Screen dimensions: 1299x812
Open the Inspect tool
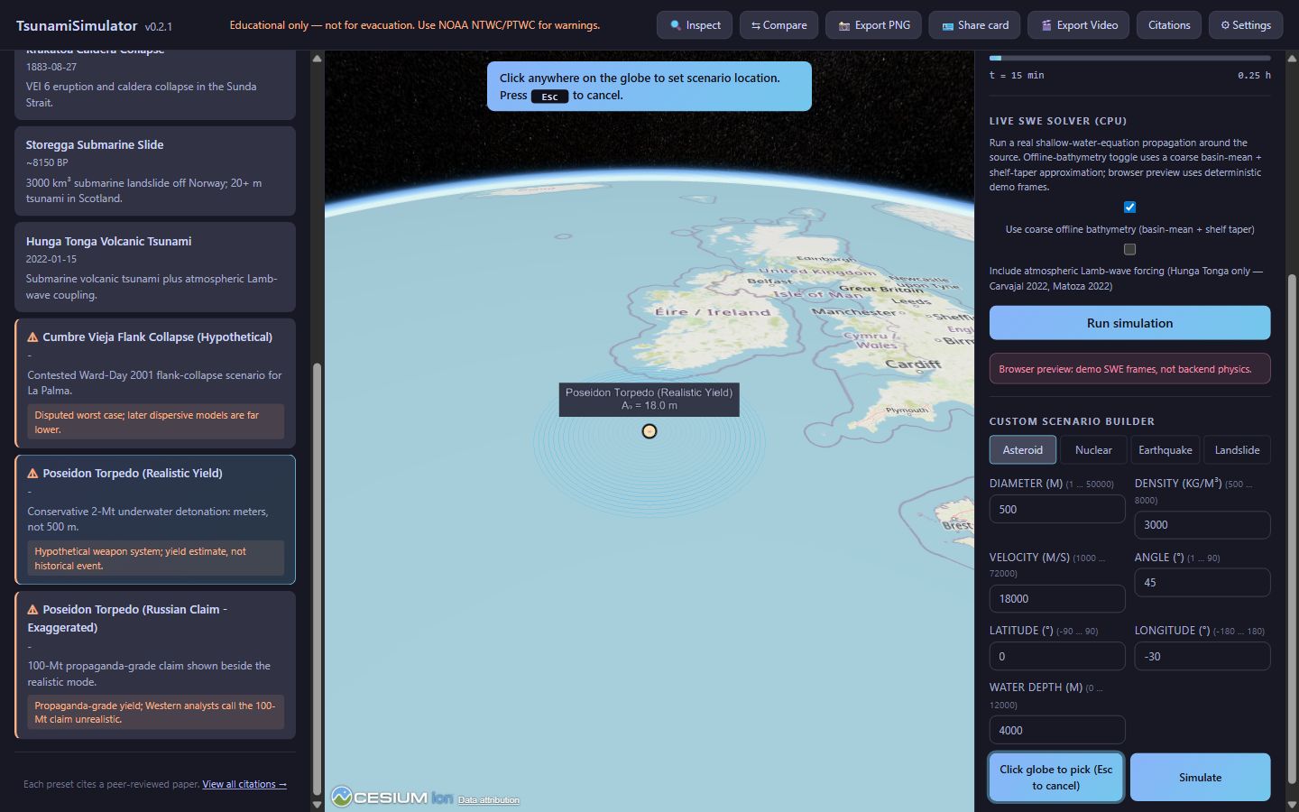pyautogui.click(x=695, y=25)
